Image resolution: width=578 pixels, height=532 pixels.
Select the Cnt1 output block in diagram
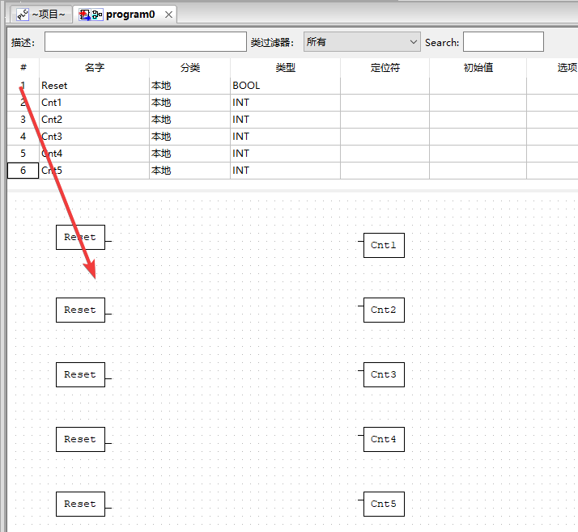384,245
